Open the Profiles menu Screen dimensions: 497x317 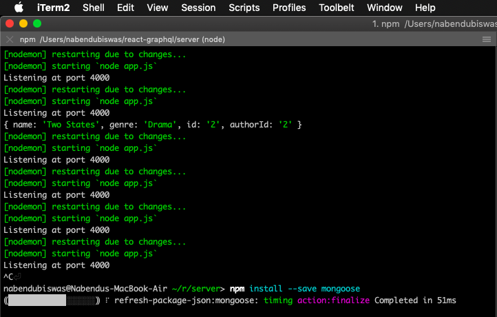(x=289, y=8)
